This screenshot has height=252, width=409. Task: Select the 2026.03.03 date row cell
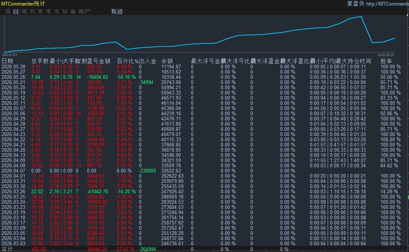[x=13, y=243]
